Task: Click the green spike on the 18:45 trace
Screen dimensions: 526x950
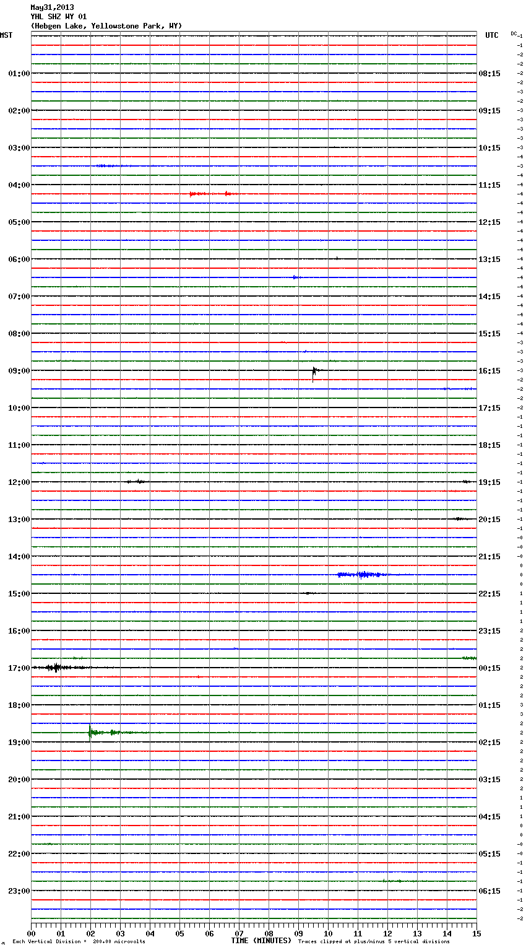Action: pos(91,733)
